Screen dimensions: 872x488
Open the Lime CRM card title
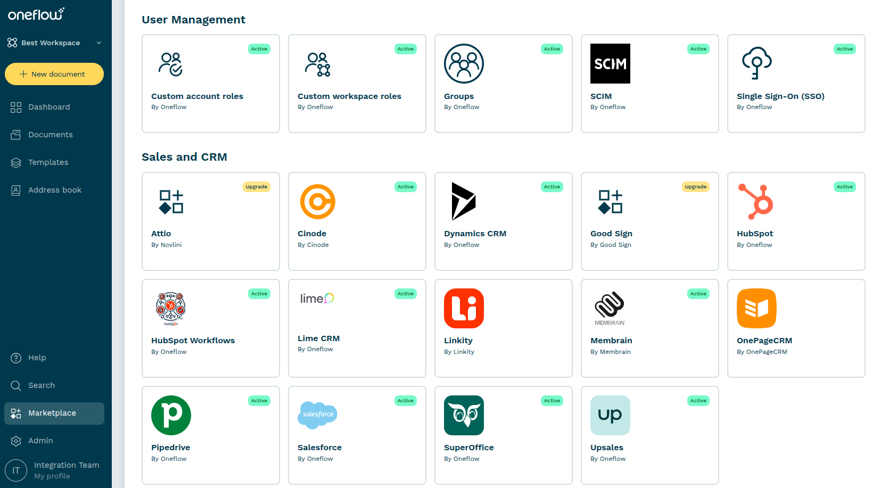318,338
